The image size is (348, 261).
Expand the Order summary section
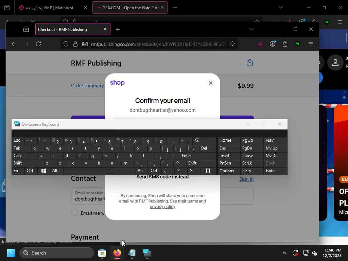click(87, 86)
